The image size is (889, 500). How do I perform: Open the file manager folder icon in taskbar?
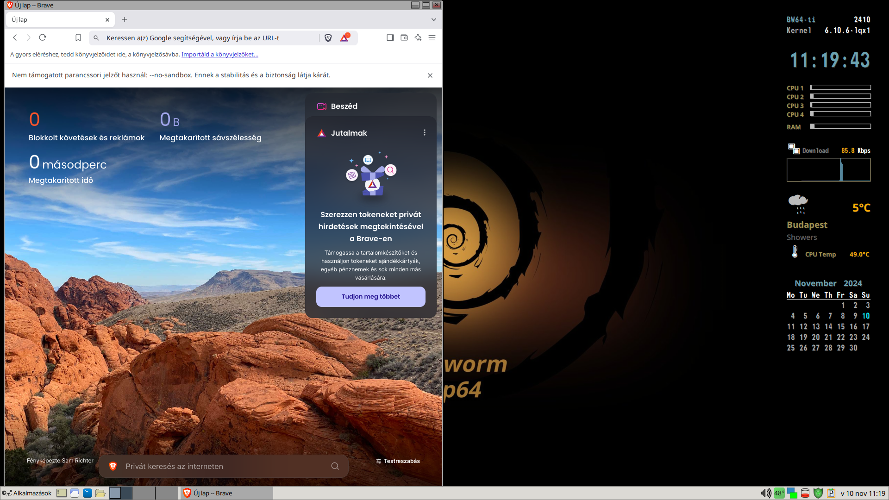pyautogui.click(x=100, y=493)
